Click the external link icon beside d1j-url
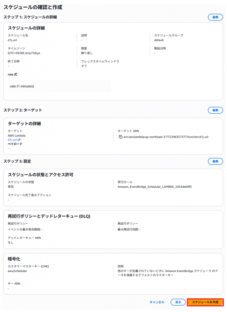This screenshot has width=227, height=312. (x=19, y=140)
